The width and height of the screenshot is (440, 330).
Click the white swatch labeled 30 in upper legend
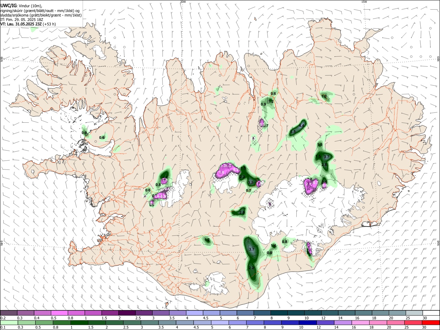(x=431, y=313)
